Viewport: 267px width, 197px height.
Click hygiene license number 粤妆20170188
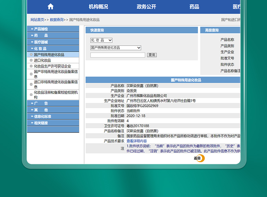pyautogui.click(x=138, y=126)
